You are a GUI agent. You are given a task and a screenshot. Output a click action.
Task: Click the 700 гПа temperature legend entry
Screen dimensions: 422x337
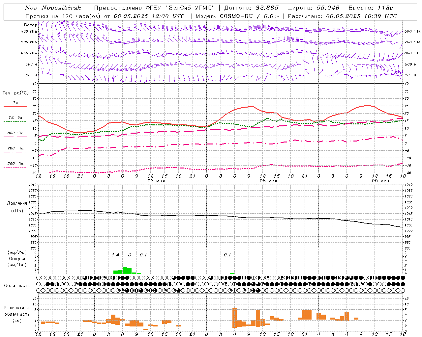click(15, 148)
